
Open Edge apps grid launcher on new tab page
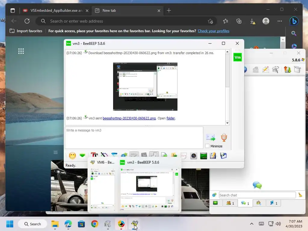(x=21, y=51)
